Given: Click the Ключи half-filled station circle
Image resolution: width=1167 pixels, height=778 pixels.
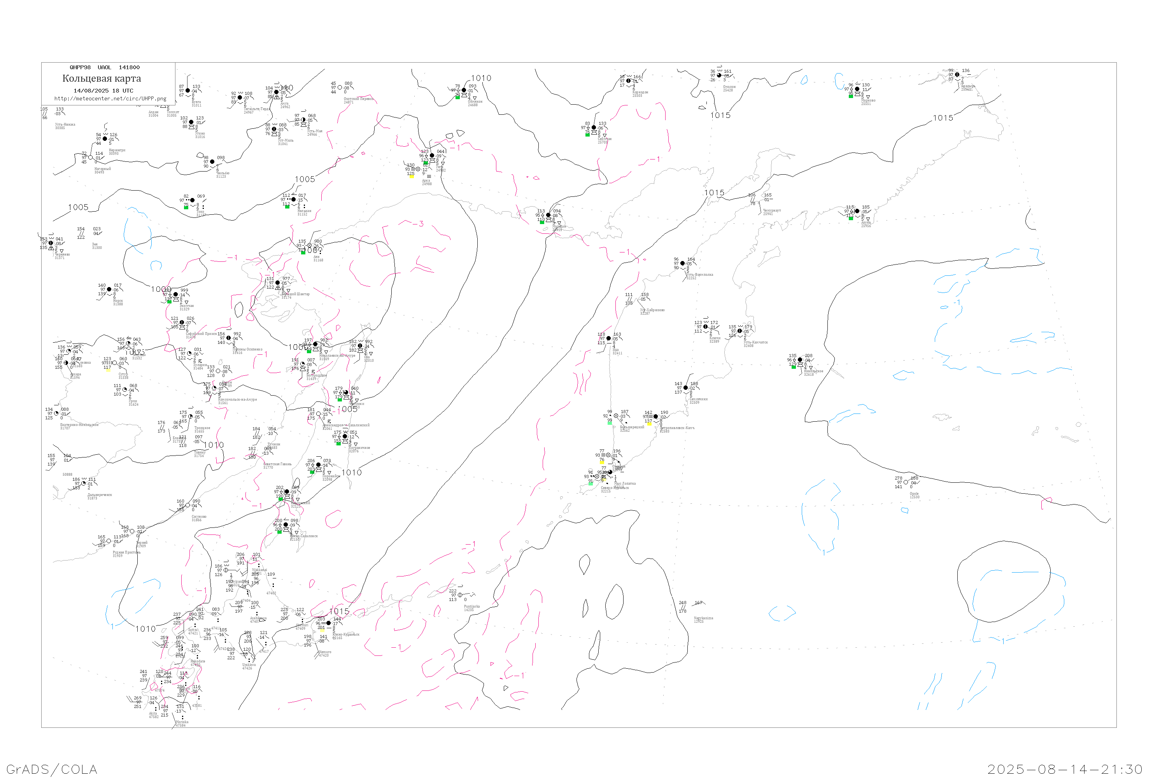Looking at the screenshot, I should pyautogui.click(x=706, y=327).
